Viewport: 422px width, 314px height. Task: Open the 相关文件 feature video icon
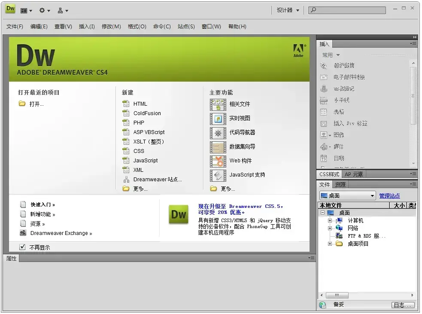pyautogui.click(x=218, y=104)
